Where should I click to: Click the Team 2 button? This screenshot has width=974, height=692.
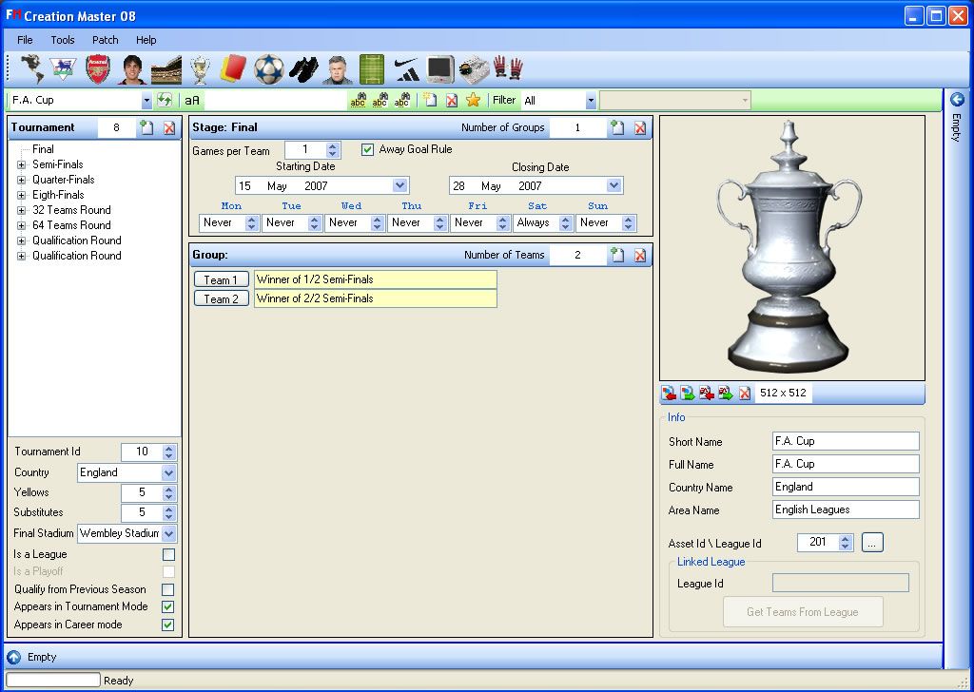click(221, 299)
